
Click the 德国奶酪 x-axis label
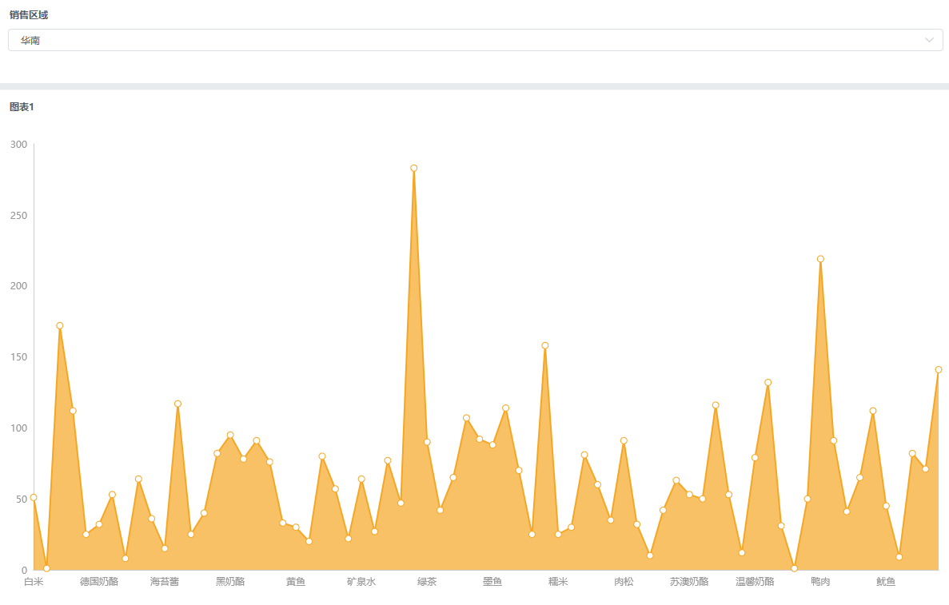click(99, 582)
